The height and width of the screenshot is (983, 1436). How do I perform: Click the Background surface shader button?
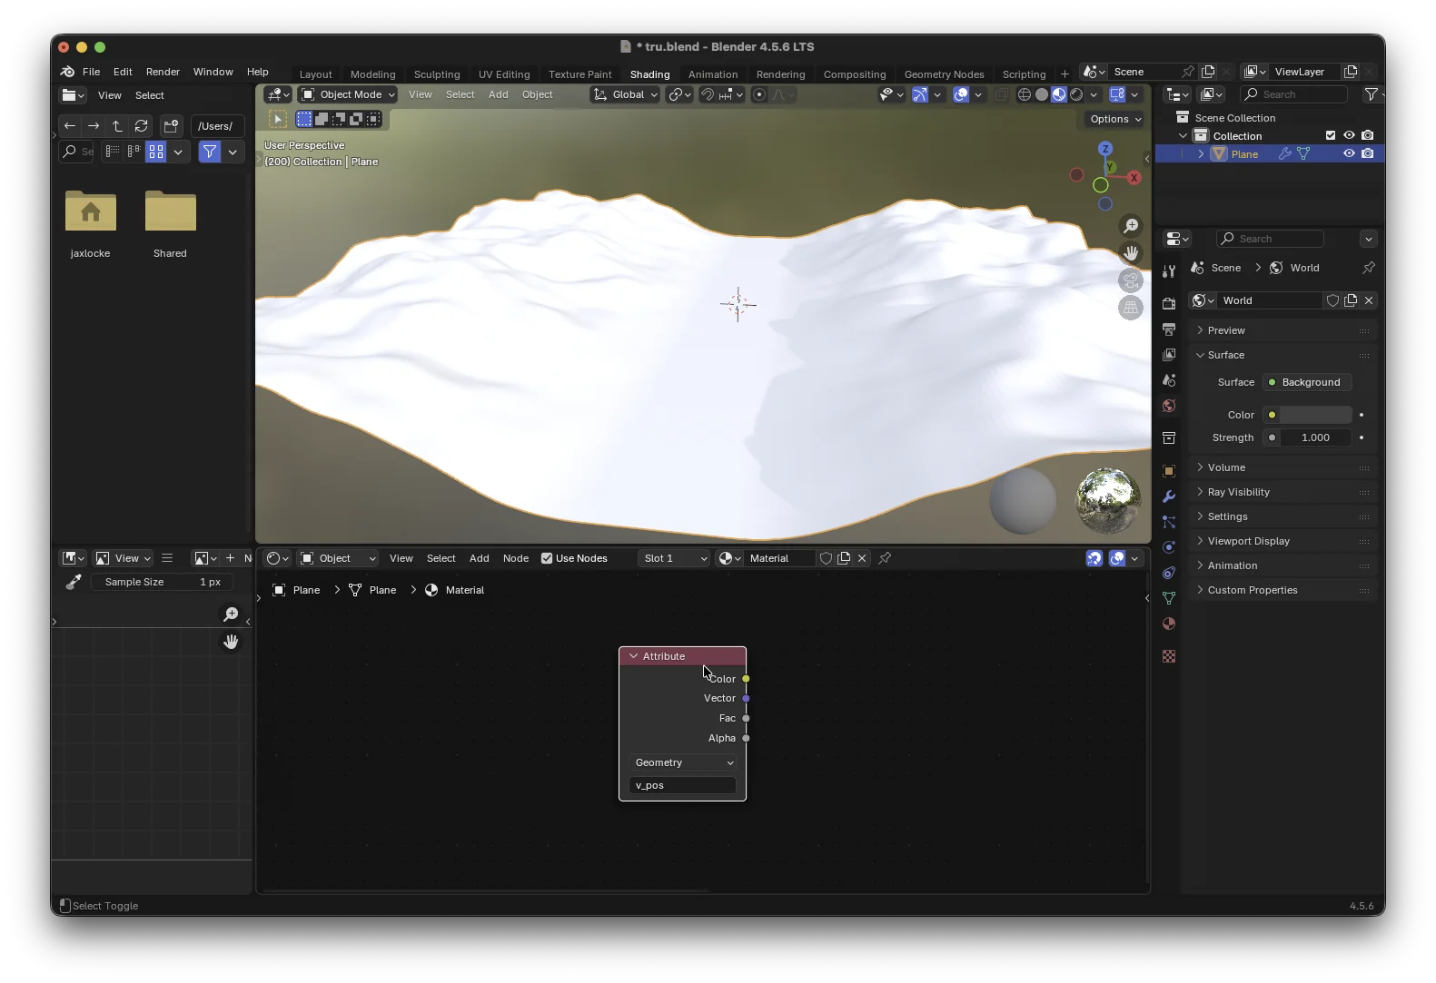click(1308, 382)
